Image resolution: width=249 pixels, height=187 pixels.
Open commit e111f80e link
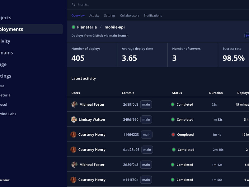(x=131, y=180)
